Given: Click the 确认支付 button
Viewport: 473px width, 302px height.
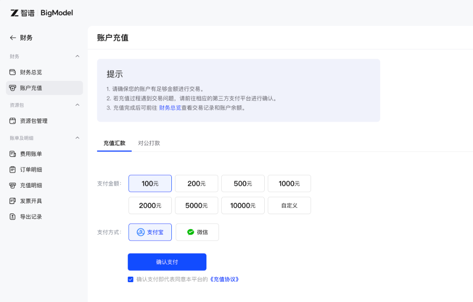Looking at the screenshot, I should (x=167, y=262).
